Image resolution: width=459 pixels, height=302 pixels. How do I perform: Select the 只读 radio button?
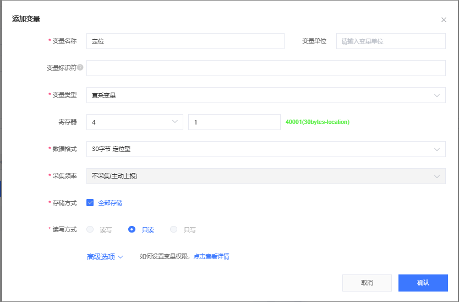pos(132,230)
